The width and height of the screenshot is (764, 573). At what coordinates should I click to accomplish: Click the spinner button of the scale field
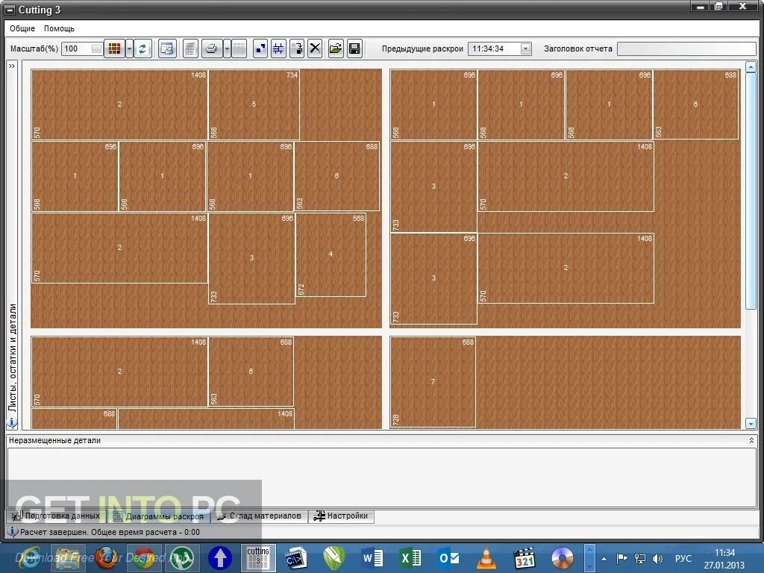(x=97, y=48)
